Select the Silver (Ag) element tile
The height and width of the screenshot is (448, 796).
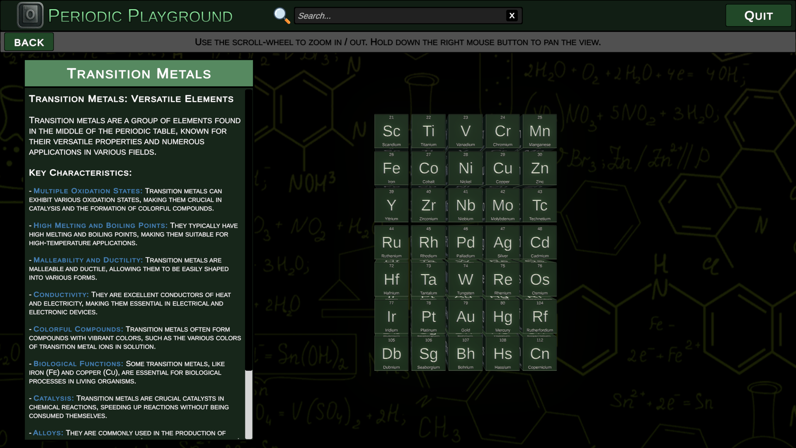[502, 243]
